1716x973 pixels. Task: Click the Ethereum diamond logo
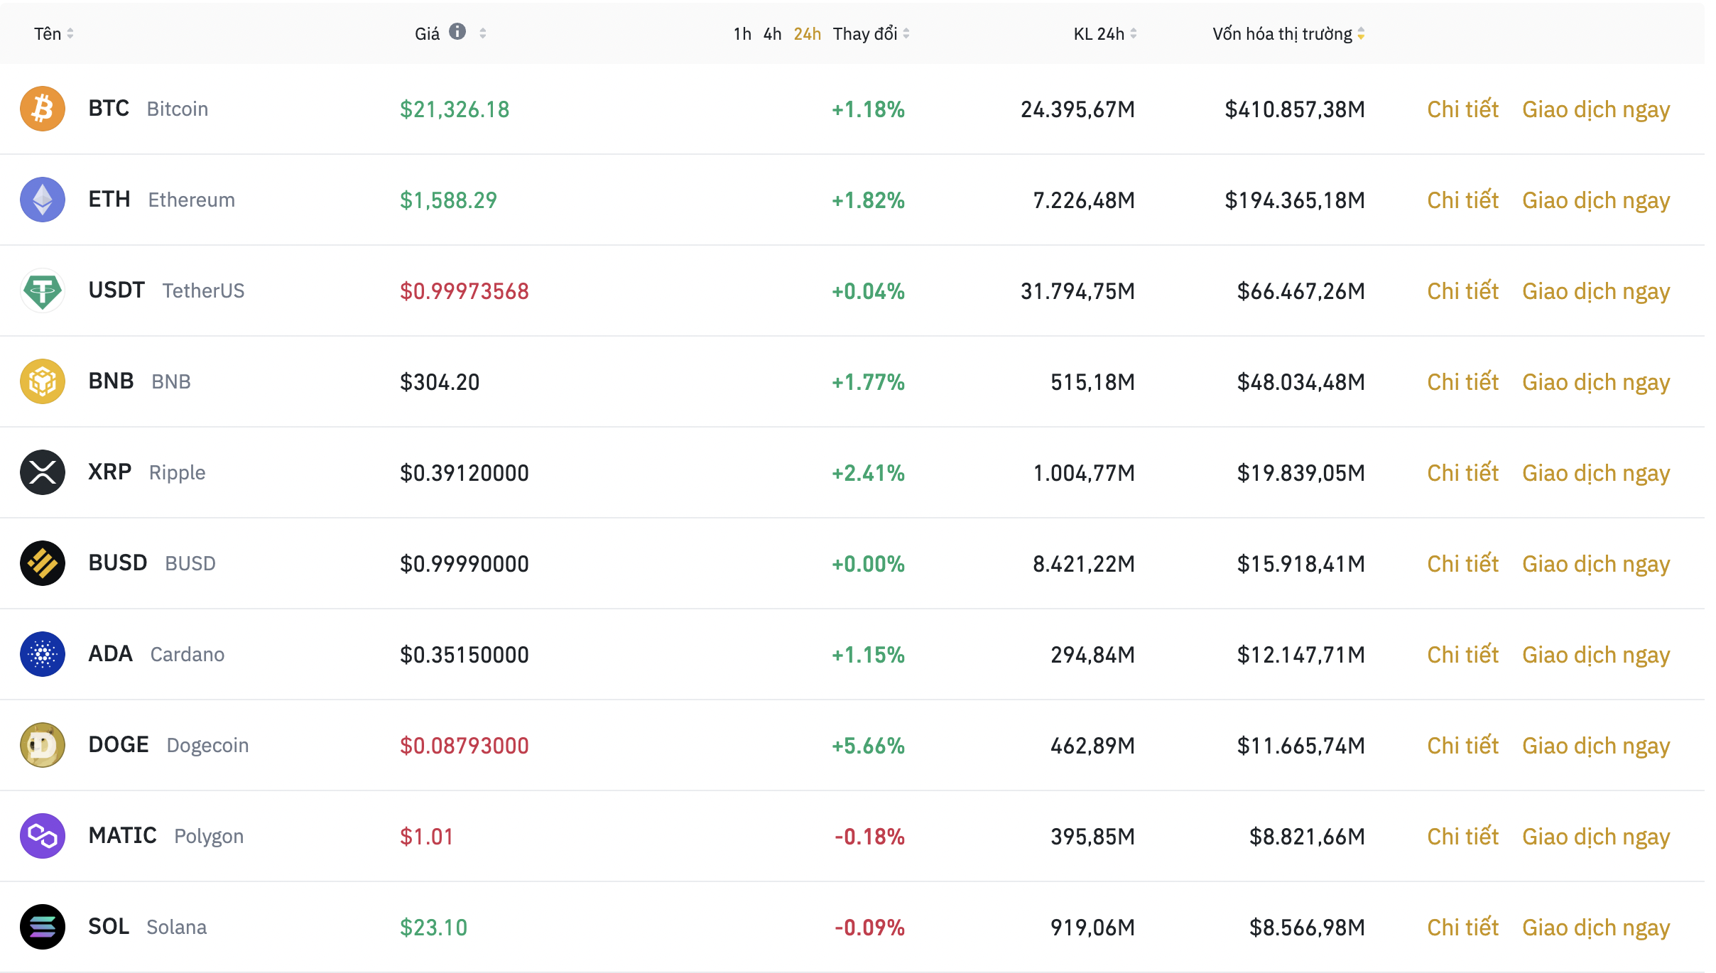point(43,200)
